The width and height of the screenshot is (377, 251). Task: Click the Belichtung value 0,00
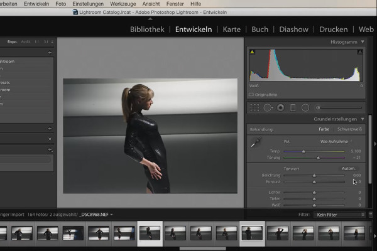click(357, 175)
